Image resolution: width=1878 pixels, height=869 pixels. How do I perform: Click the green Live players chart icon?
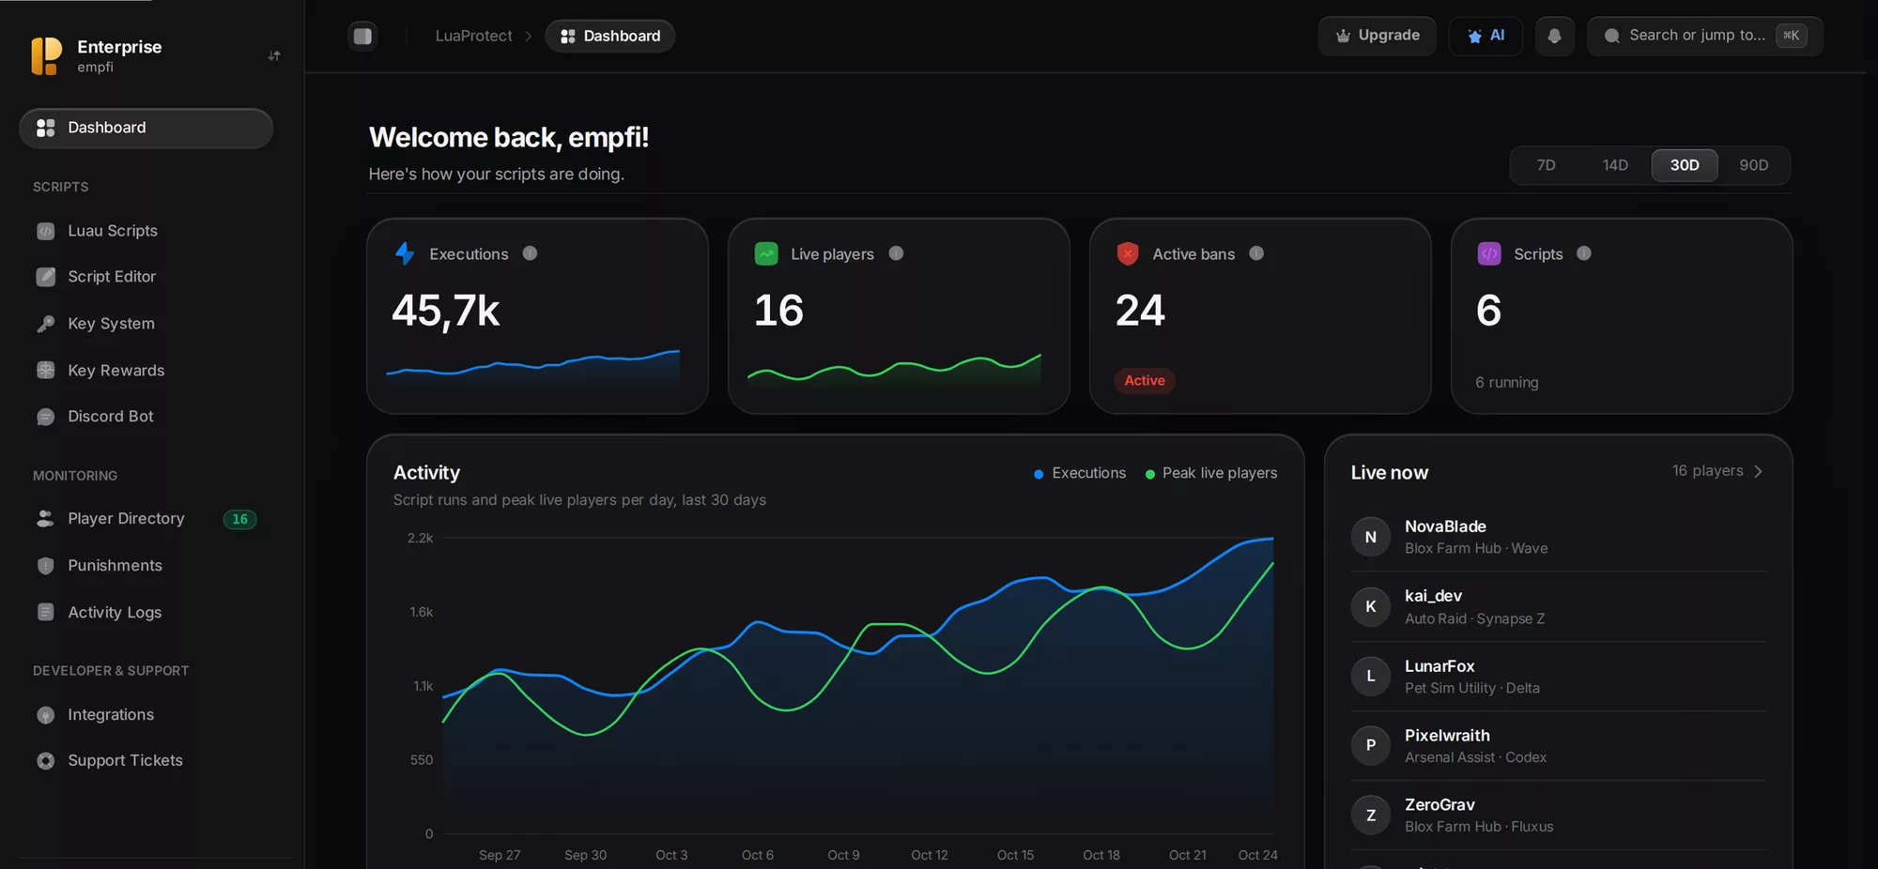[x=766, y=253]
